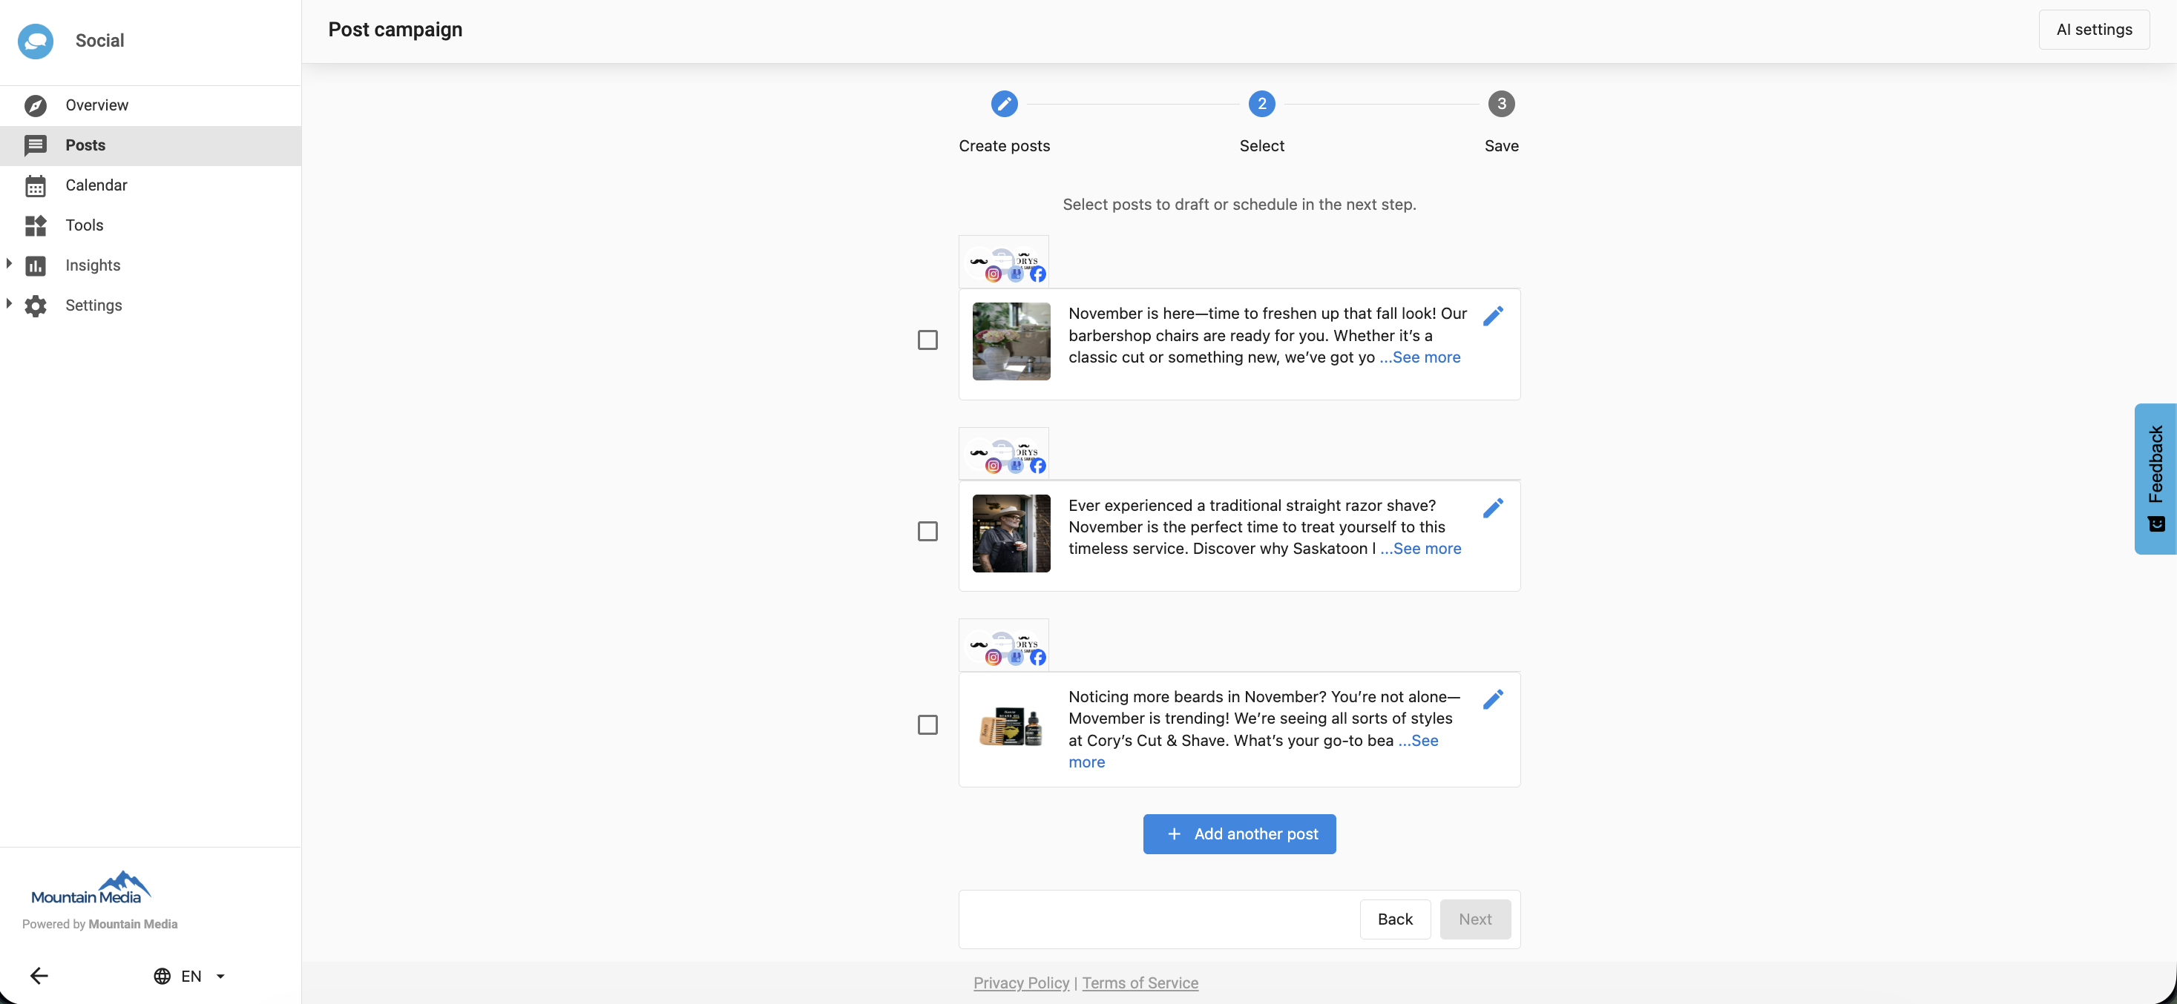The width and height of the screenshot is (2177, 1004).
Task: Open the Feedback side tab
Action: 2155,478
